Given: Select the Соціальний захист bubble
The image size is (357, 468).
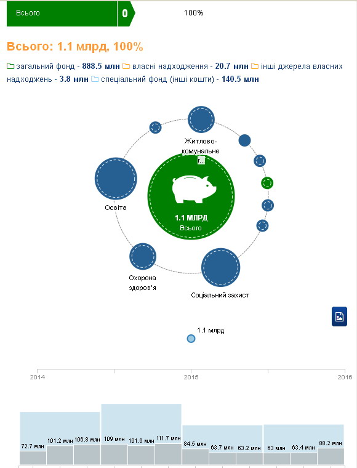Looking at the screenshot, I should [x=220, y=267].
